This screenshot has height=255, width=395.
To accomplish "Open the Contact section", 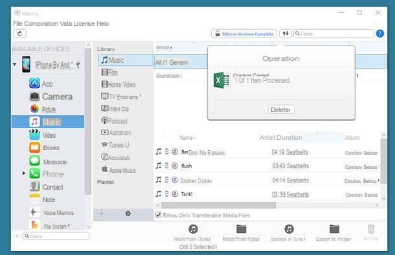I will coord(47,187).
